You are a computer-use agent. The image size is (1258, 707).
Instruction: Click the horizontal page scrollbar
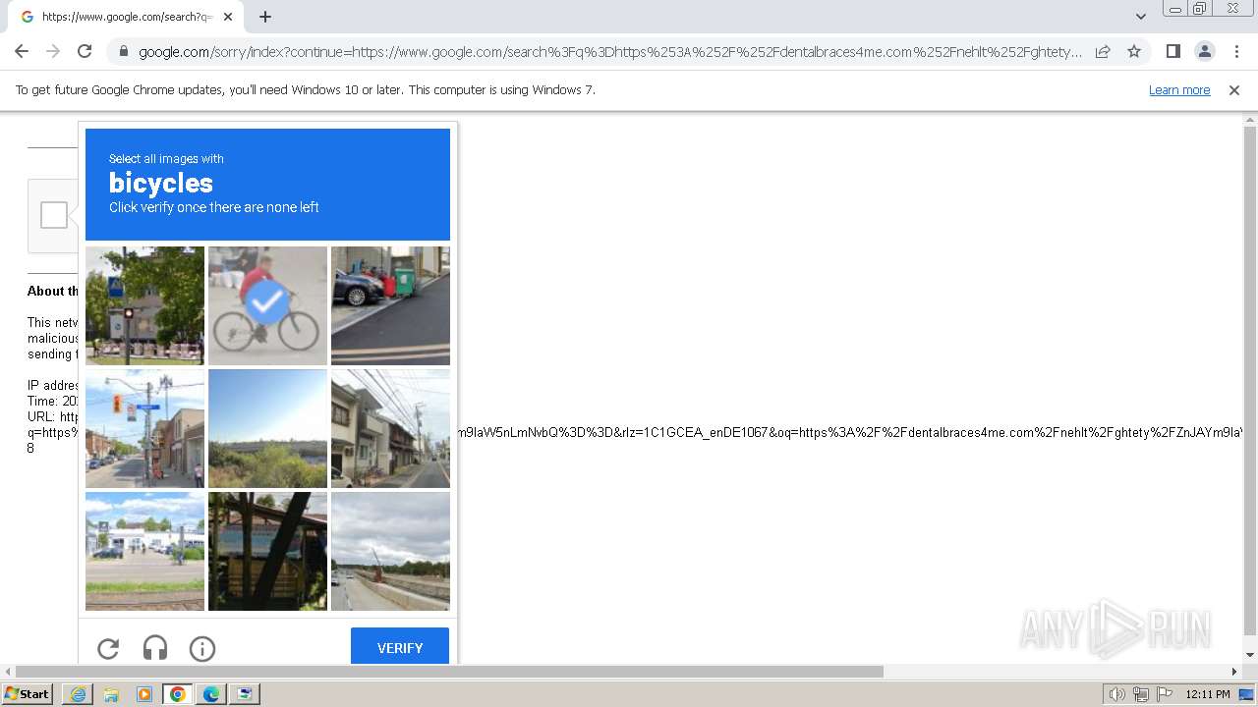pos(448,672)
